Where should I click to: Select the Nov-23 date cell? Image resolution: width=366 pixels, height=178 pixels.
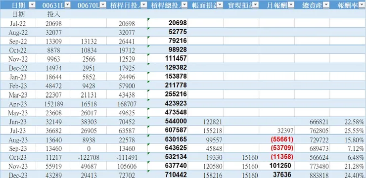pos(18,166)
